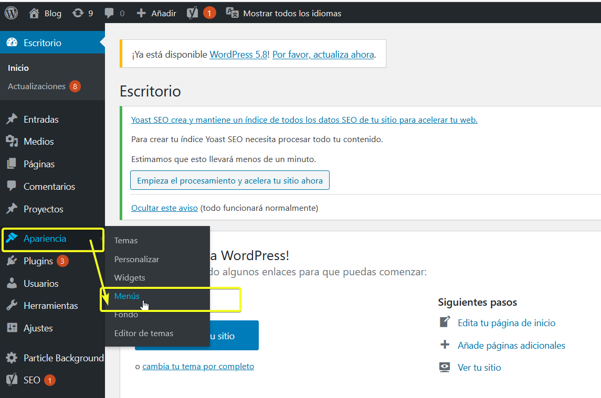Screen dimensions: 601x398
Task: Click Edita tu página de inicio
Action: (507, 323)
